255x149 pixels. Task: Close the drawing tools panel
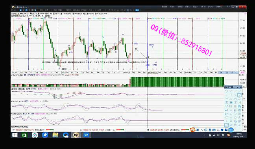(241, 87)
